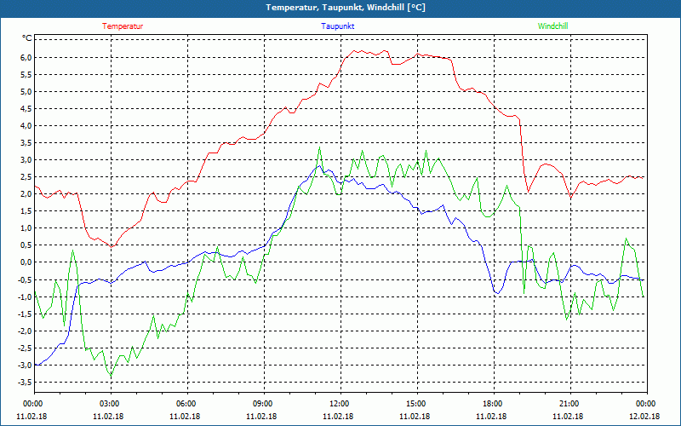Click the "12:00" time label
Viewport: 681px width, 426px height.
(x=338, y=404)
